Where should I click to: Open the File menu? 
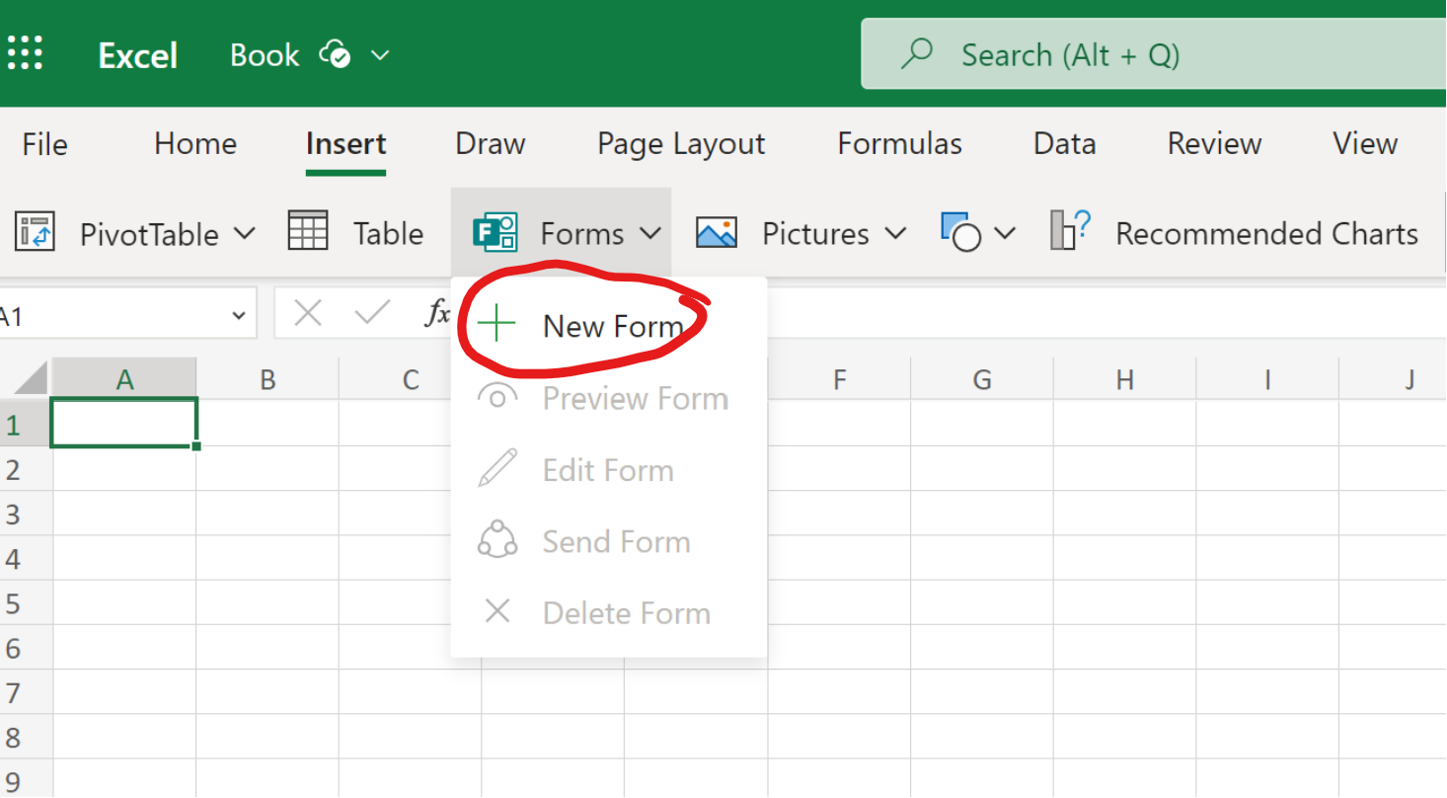[x=44, y=144]
